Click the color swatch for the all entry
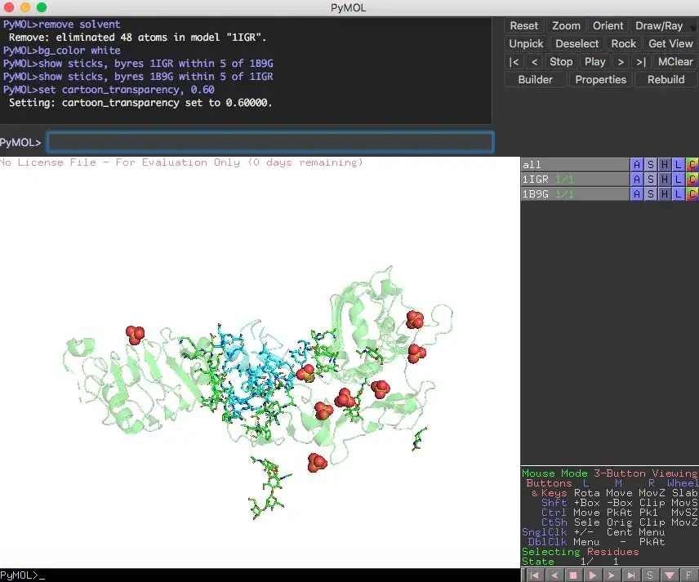 tap(692, 164)
